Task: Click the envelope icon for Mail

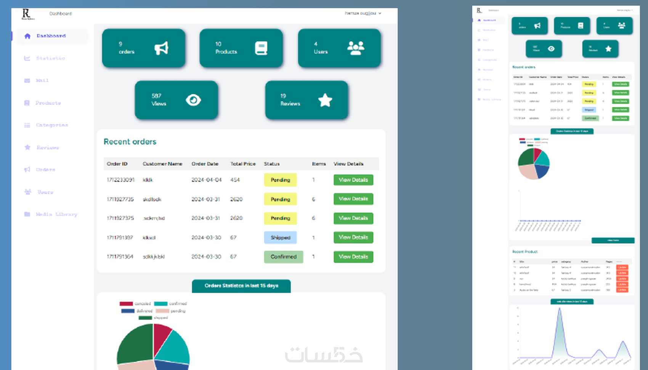Action: (27, 80)
